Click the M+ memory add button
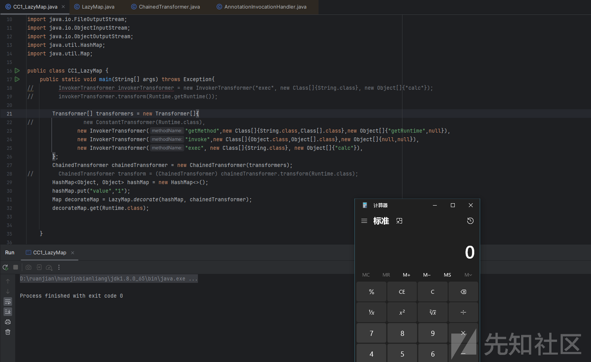 406,275
